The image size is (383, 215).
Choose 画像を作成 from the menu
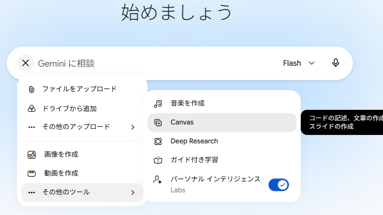tap(82, 155)
